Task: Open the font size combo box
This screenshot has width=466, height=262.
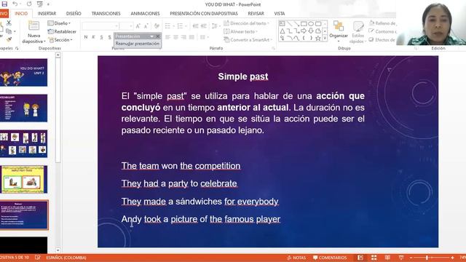Action: tap(126, 26)
